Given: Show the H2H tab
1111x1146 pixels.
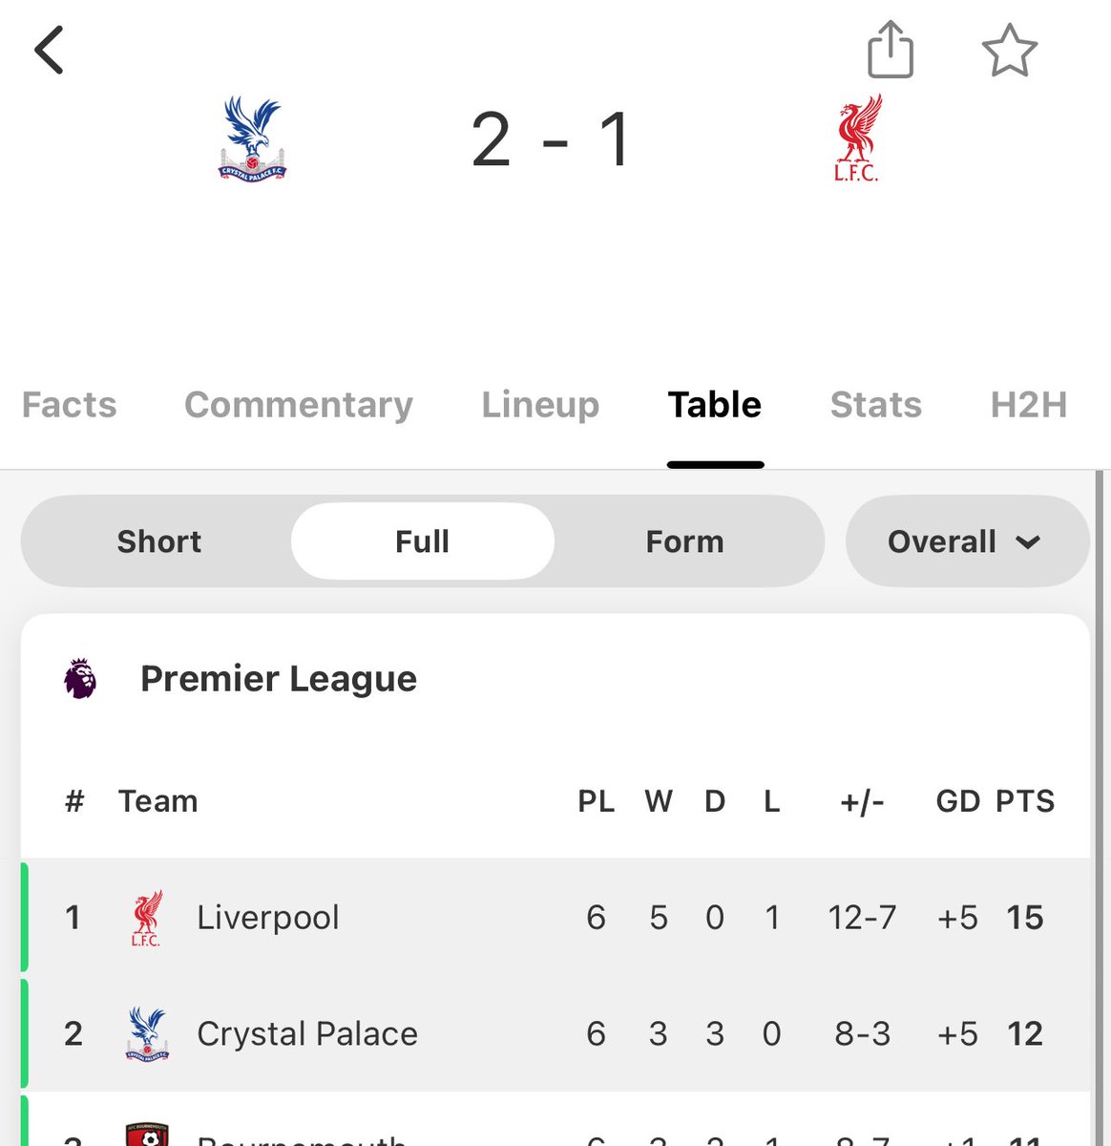Looking at the screenshot, I should coord(1028,405).
